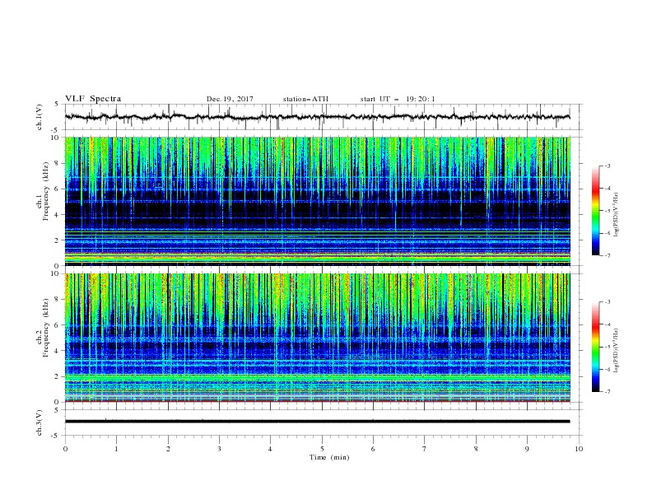Click the "Time (min)" x-axis label
652x504 pixels.
pos(329,457)
